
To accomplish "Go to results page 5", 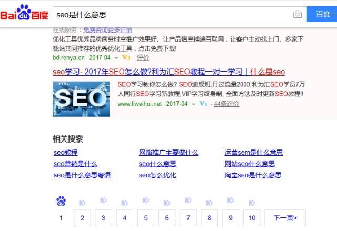I will [146, 218].
